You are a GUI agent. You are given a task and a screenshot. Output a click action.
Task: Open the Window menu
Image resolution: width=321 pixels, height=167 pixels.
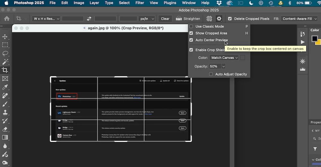[x=189, y=3]
